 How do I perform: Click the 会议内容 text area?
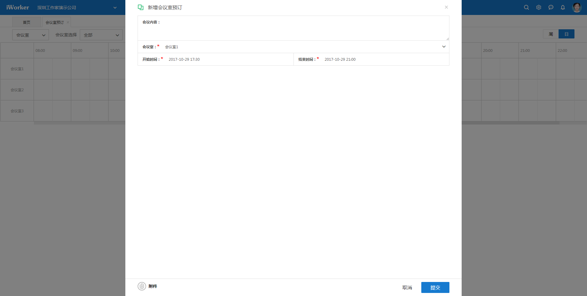(x=293, y=28)
